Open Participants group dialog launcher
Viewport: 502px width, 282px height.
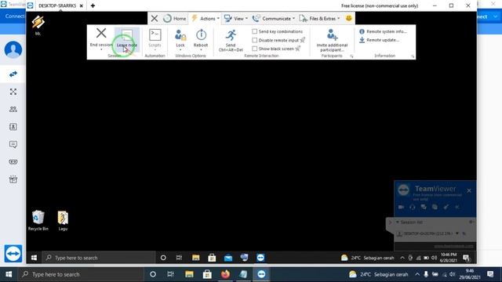(351, 56)
